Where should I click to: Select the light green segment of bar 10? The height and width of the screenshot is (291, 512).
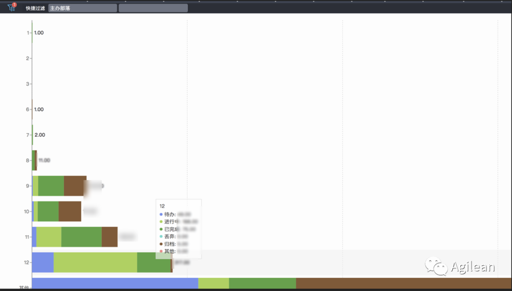[36, 211]
